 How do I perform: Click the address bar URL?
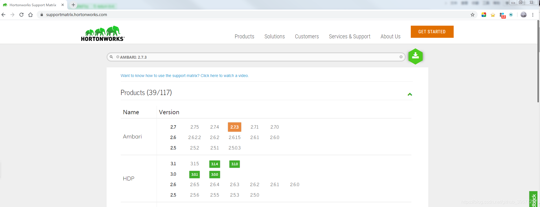click(x=76, y=15)
